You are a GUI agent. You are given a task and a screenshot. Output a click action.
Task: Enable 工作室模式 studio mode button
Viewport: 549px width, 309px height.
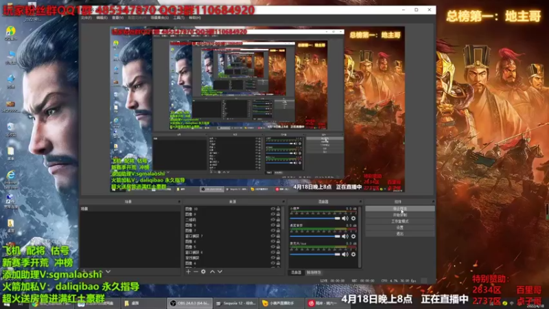pos(400,221)
